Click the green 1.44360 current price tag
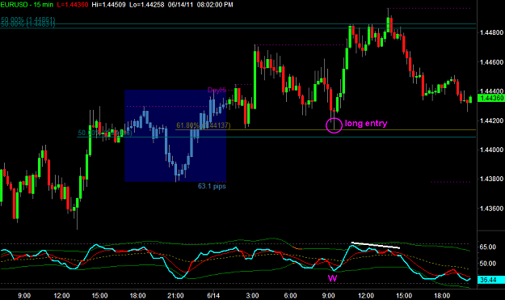Image resolution: width=505 pixels, height=300 pixels. (x=491, y=99)
